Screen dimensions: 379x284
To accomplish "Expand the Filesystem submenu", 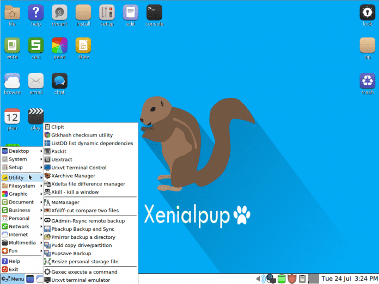I will pos(22,186).
